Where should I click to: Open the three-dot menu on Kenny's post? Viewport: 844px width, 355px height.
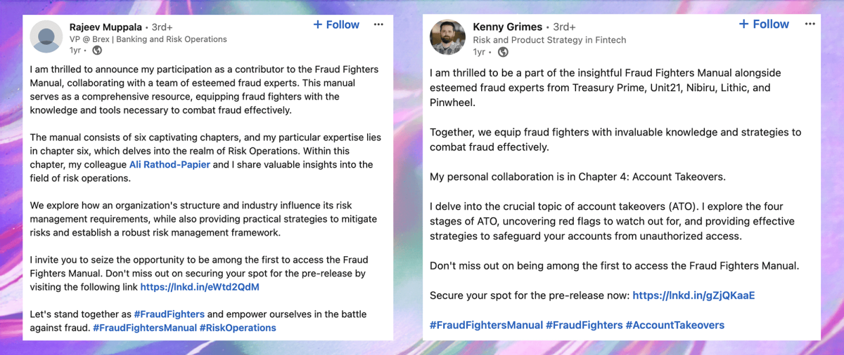(809, 25)
